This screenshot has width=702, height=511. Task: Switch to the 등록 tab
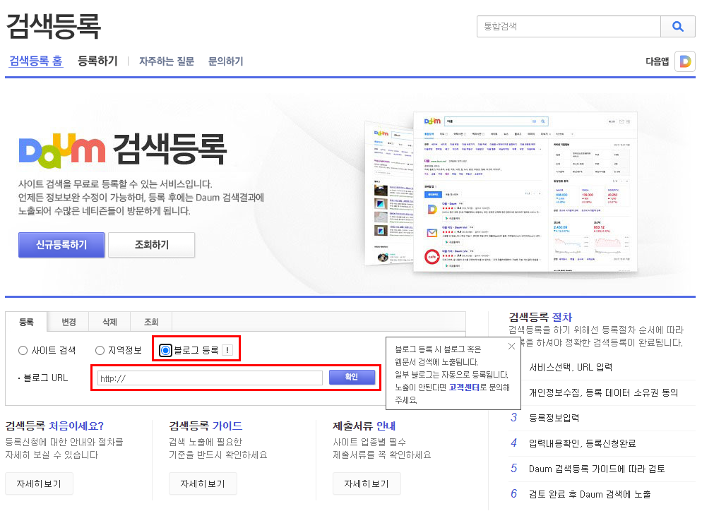point(26,322)
